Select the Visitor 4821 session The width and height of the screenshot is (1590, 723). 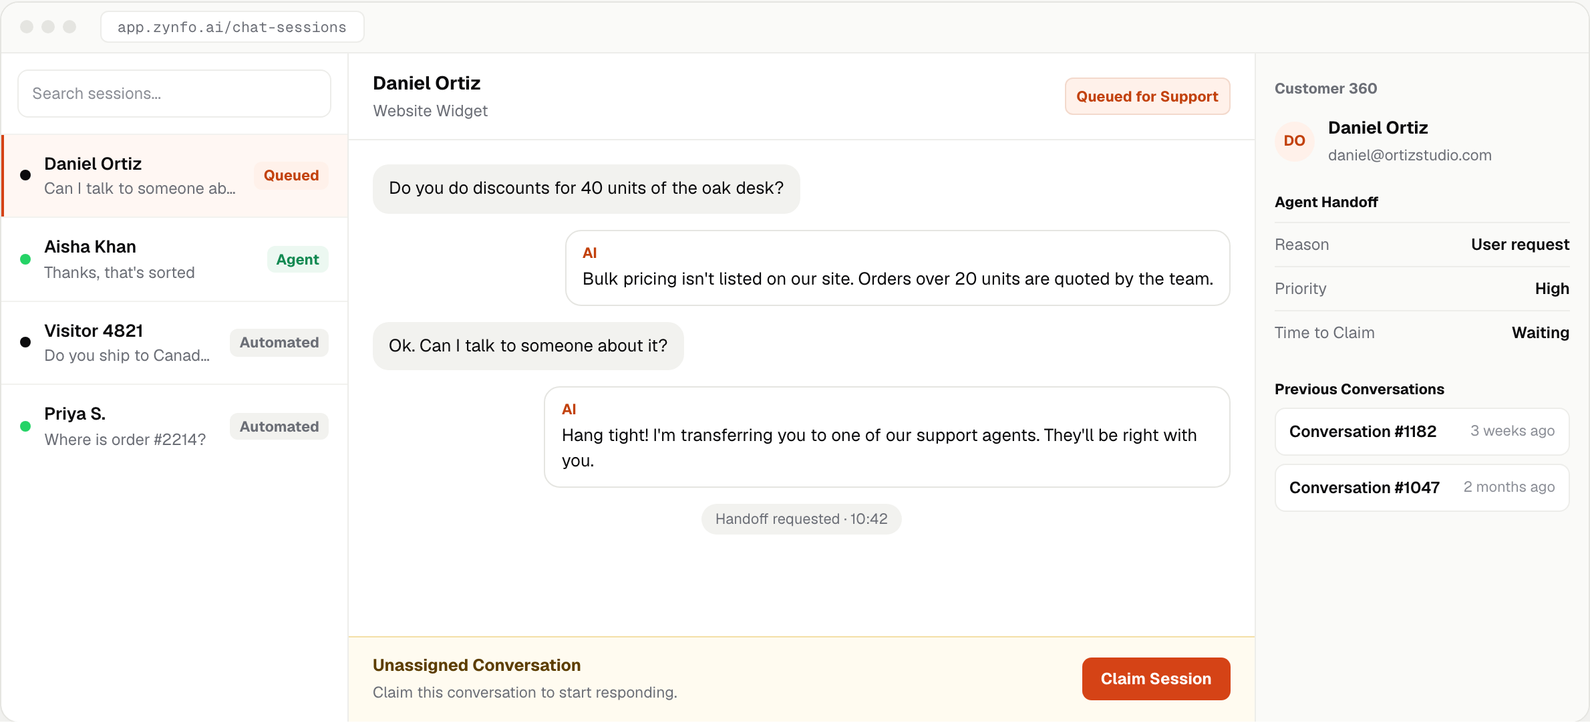(175, 343)
